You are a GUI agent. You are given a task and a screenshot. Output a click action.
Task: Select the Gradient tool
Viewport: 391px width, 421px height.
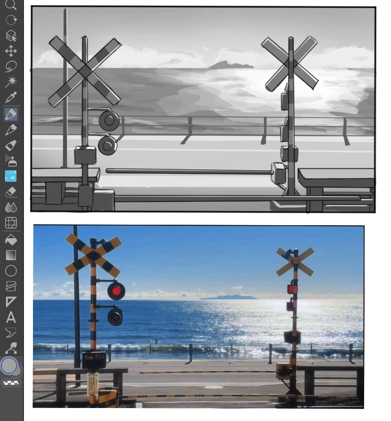[11, 255]
